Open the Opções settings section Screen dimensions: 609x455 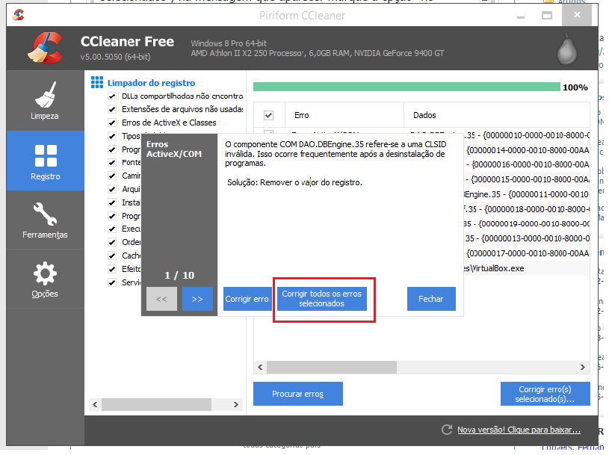click(x=45, y=279)
